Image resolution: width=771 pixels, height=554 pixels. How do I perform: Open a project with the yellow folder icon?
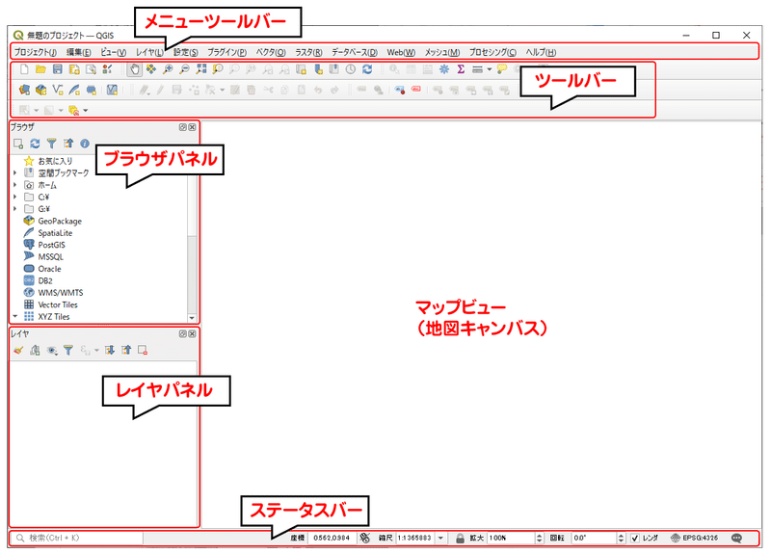pos(40,69)
